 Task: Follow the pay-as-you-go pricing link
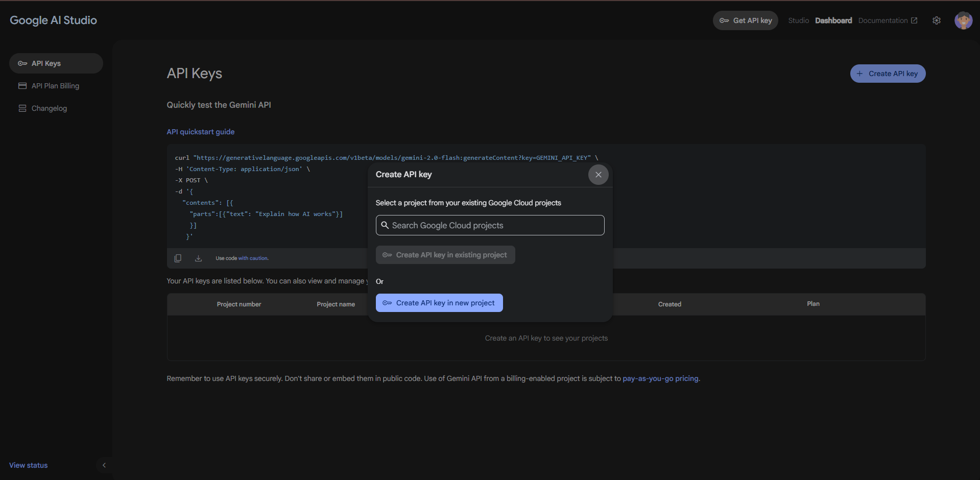660,378
